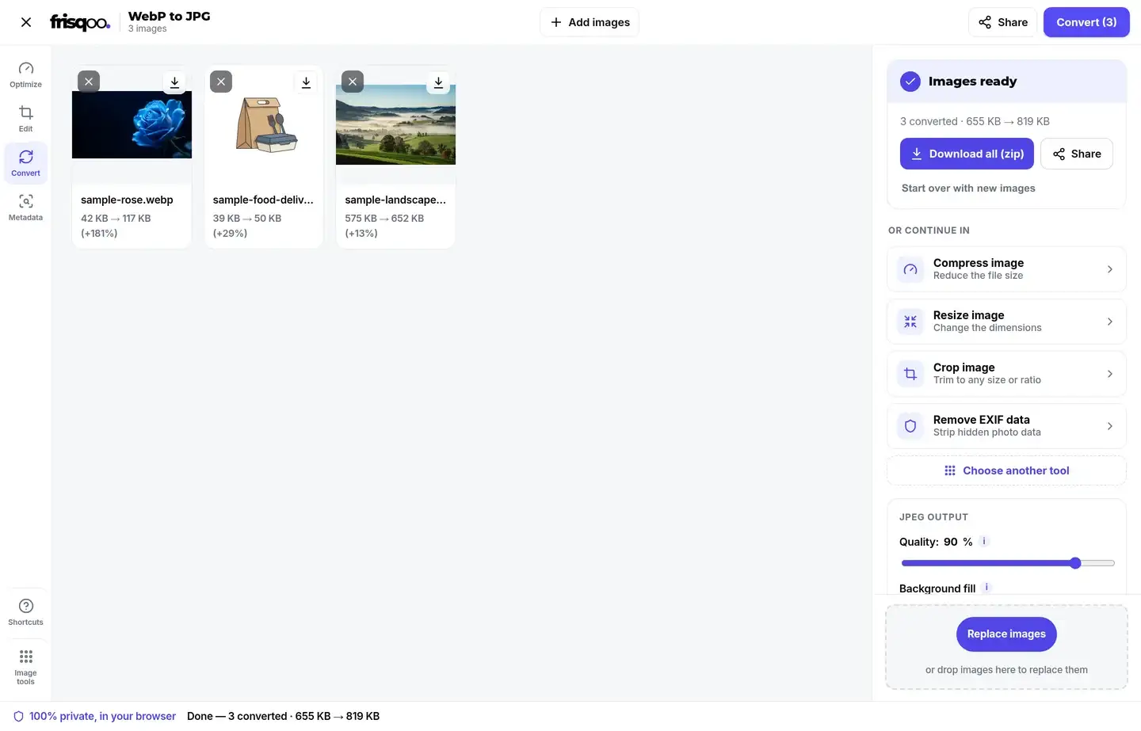Image resolution: width=1141 pixels, height=731 pixels.
Task: Click the 'JPEG OUTPUT' section heading
Action: point(933,517)
